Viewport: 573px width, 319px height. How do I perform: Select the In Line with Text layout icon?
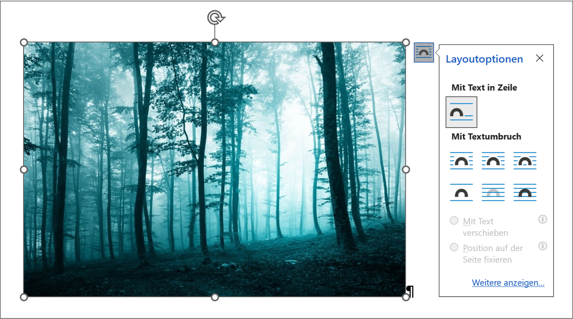(x=461, y=112)
